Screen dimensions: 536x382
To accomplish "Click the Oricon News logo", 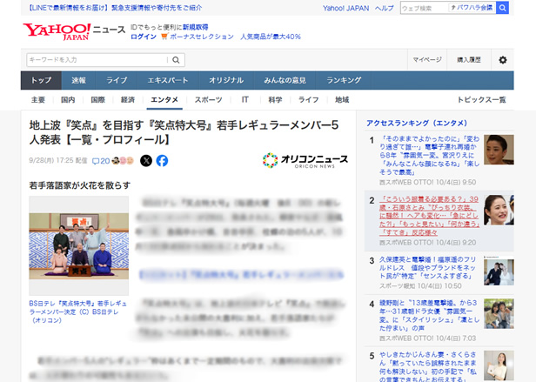I will [x=305, y=160].
